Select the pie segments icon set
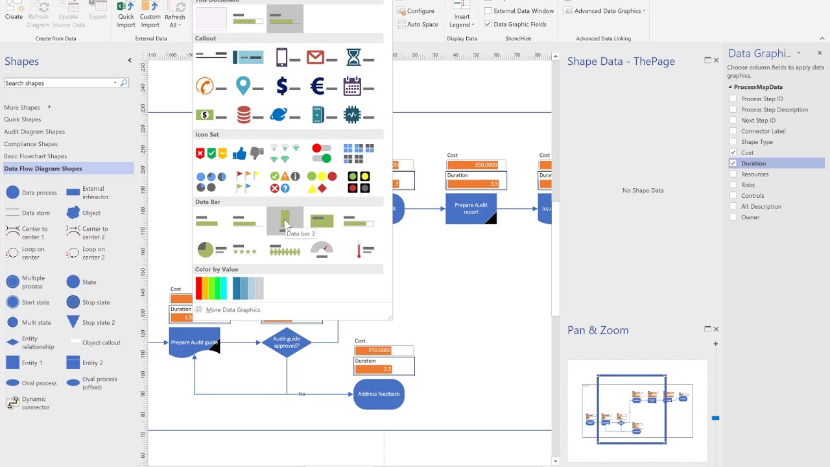Screen dimensions: 830x467 click(211, 182)
